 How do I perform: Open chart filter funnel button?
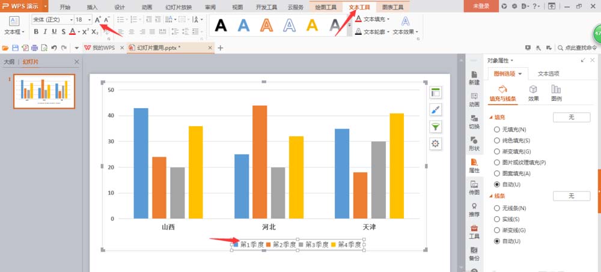point(435,127)
